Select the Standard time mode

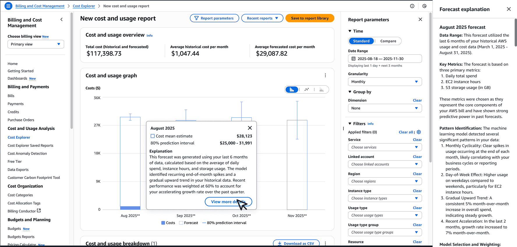pos(361,41)
